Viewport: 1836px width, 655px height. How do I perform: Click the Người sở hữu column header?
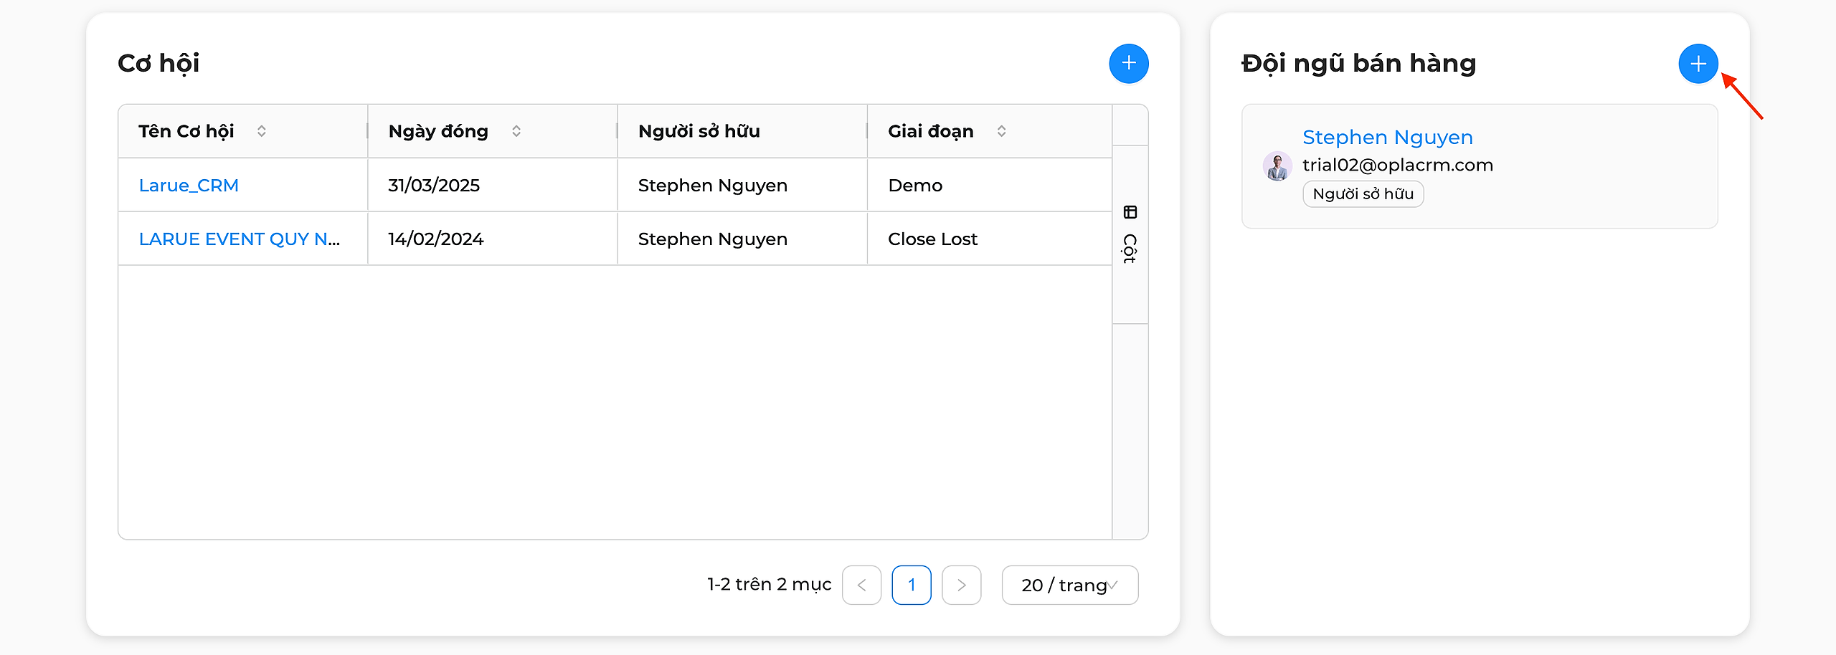(743, 131)
